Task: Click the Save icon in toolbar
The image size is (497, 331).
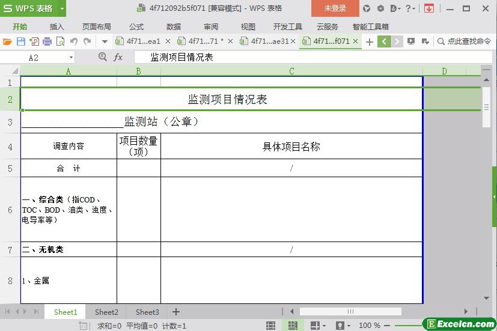Action: coord(20,41)
